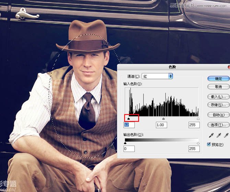Screen dimensions: 230x192
Task: Click the input white point slider triangle
Action: [x=198, y=119]
